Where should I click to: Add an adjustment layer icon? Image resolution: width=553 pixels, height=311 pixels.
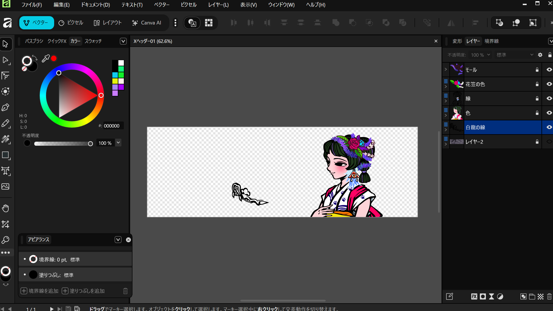[500, 297]
